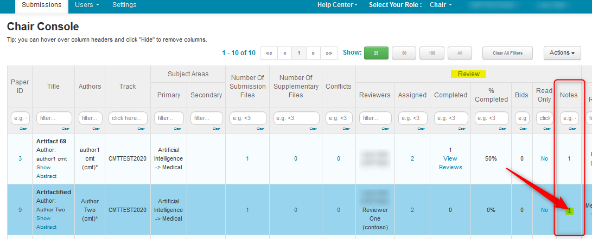Open the Chair role selector

click(x=440, y=5)
